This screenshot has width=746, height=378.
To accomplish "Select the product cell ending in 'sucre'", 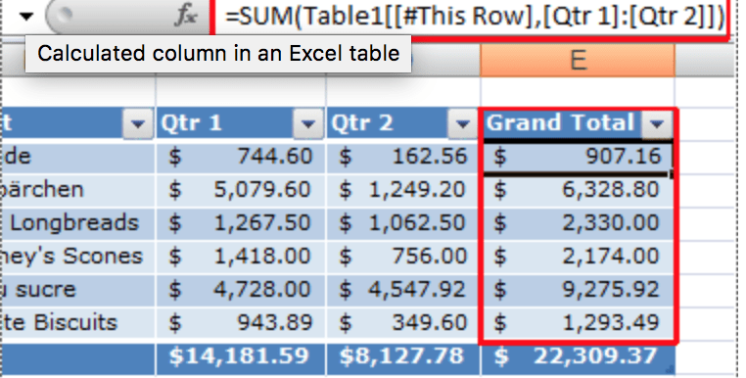I will (x=77, y=290).
